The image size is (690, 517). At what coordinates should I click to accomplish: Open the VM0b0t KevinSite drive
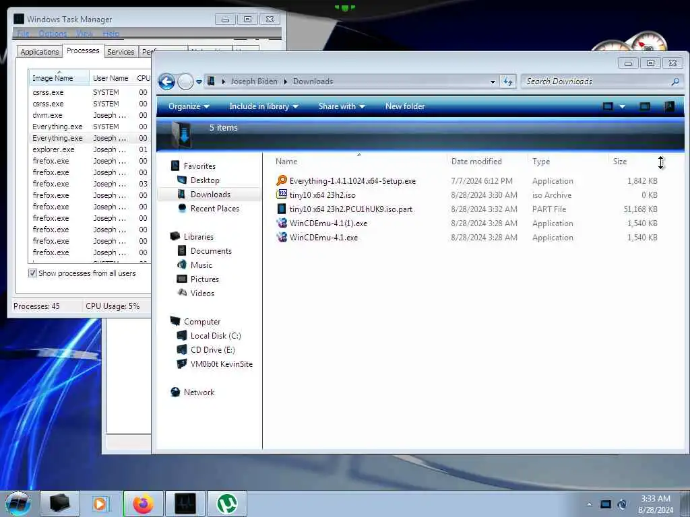coord(221,364)
